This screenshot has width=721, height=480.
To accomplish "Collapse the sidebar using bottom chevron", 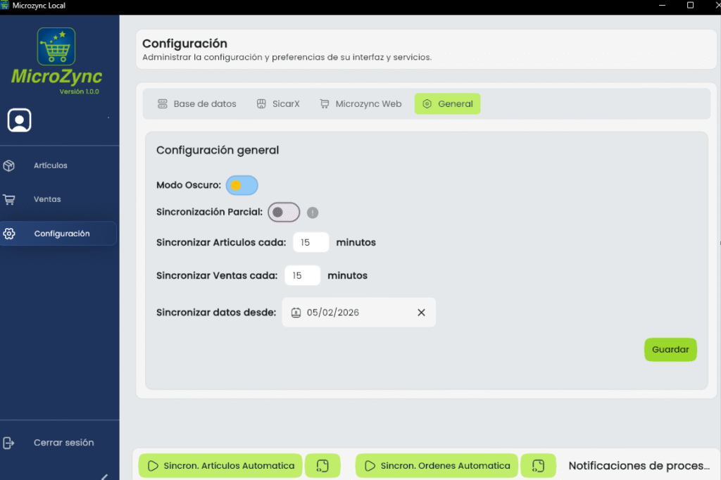I will 105,476.
